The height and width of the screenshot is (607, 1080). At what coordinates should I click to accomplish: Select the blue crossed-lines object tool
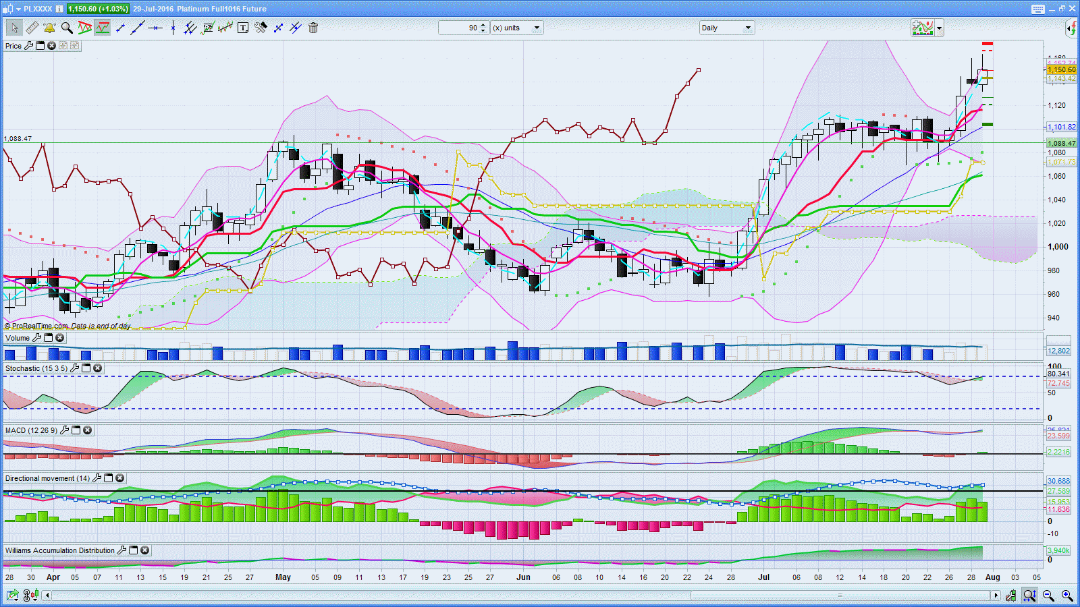pyautogui.click(x=296, y=28)
